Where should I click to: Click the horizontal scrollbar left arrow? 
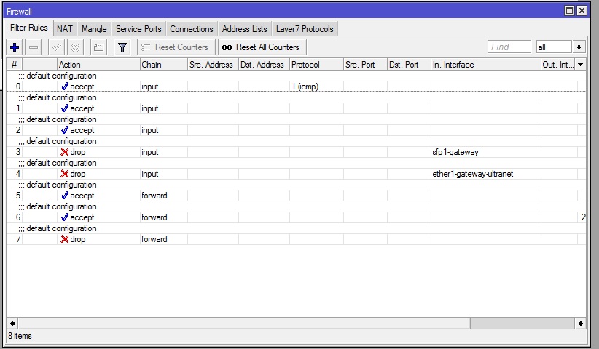tap(12, 323)
